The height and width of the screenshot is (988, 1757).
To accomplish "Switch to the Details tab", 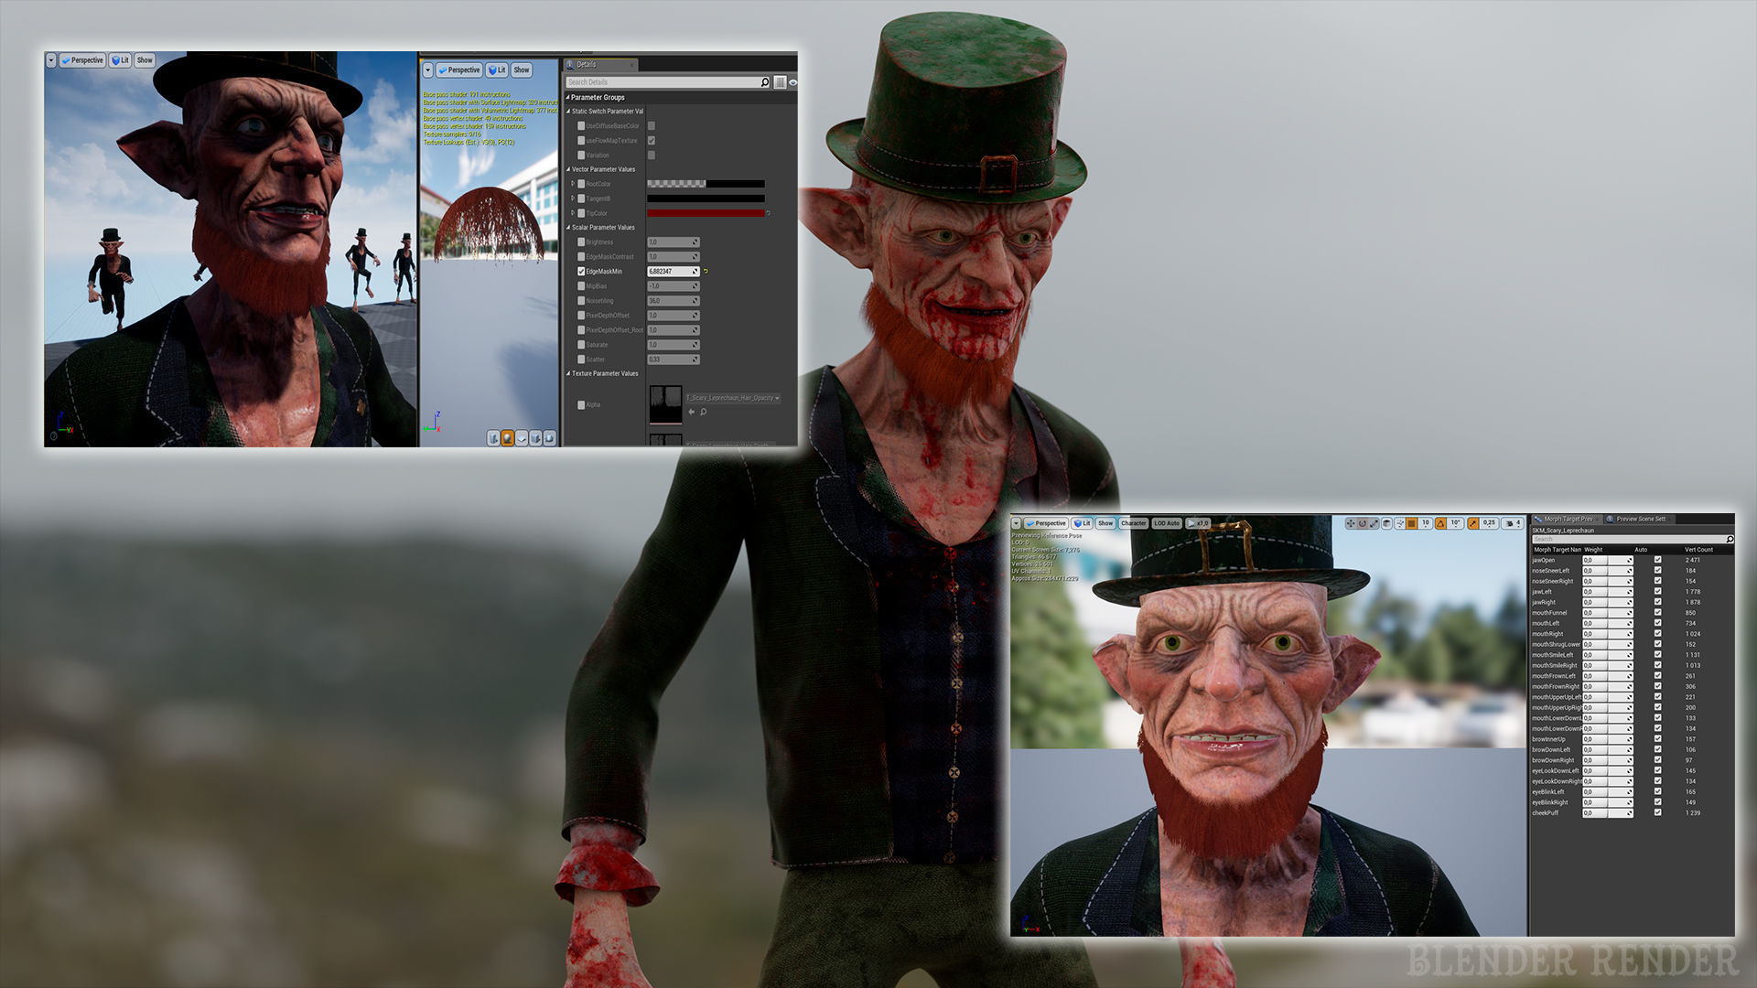I will point(600,65).
